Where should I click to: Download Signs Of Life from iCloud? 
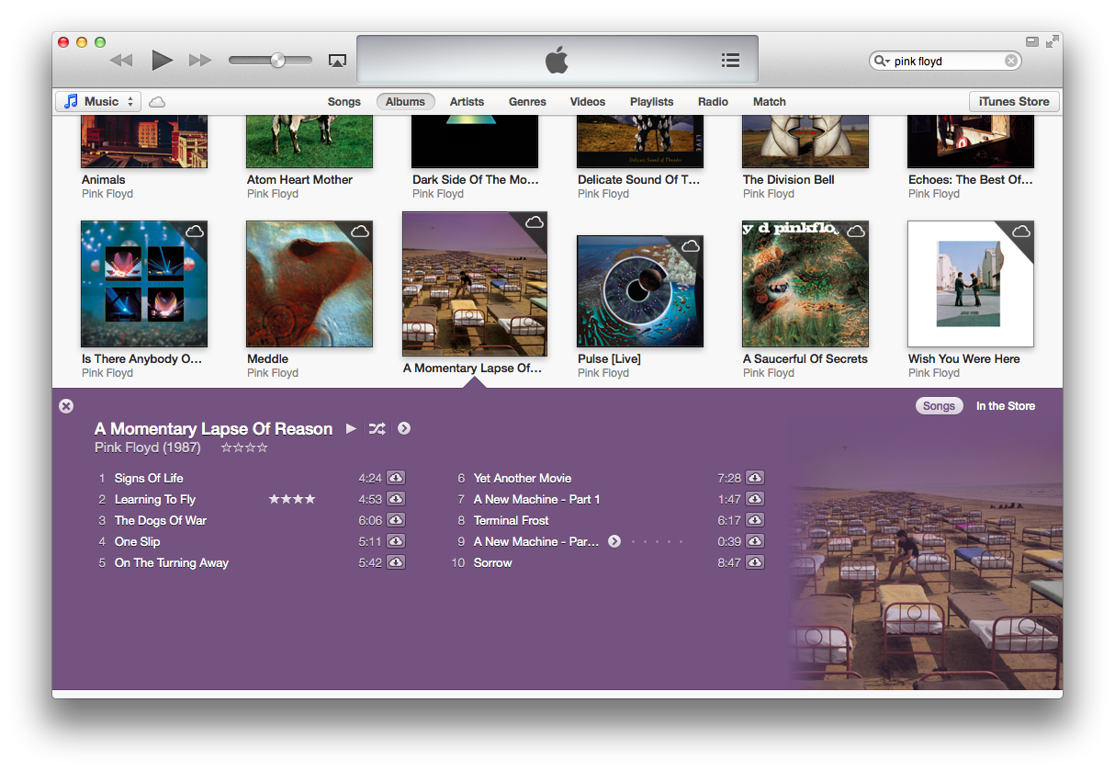click(x=396, y=478)
